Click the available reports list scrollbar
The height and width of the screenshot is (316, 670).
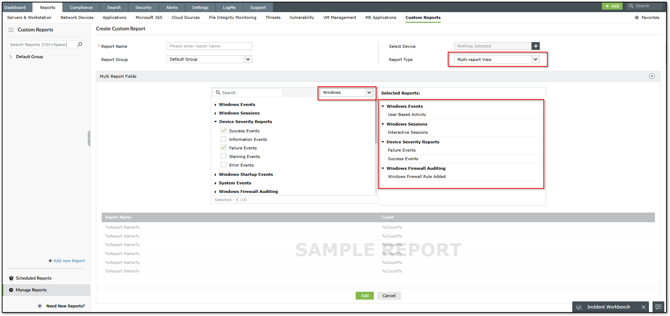click(376, 121)
